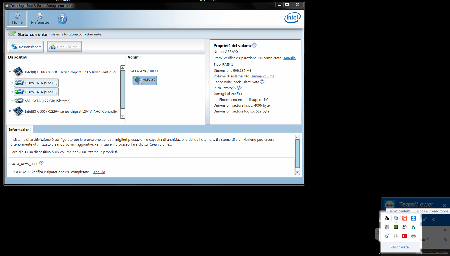The width and height of the screenshot is (450, 256).
Task: Open the teamviewer.com link
Action: pos(435,252)
